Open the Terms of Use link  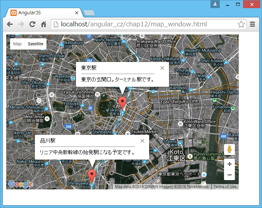tap(225, 186)
